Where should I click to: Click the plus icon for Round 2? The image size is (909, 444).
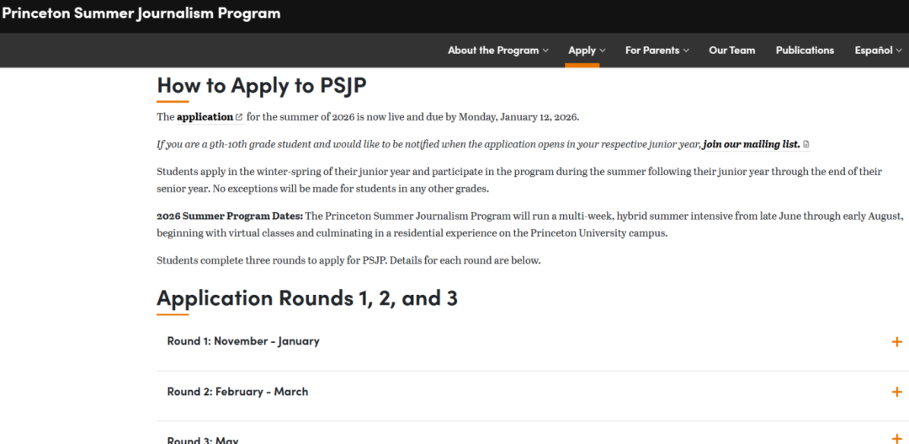[896, 392]
